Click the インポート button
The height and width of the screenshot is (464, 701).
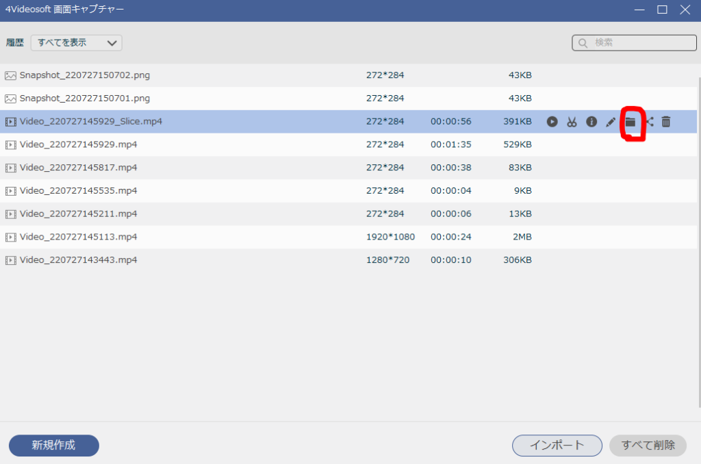pos(557,446)
